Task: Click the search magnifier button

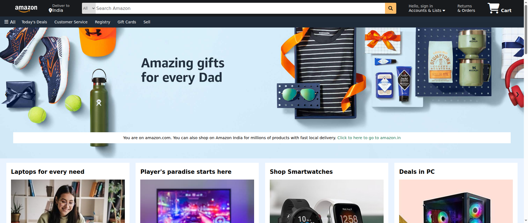Action: pos(391,8)
